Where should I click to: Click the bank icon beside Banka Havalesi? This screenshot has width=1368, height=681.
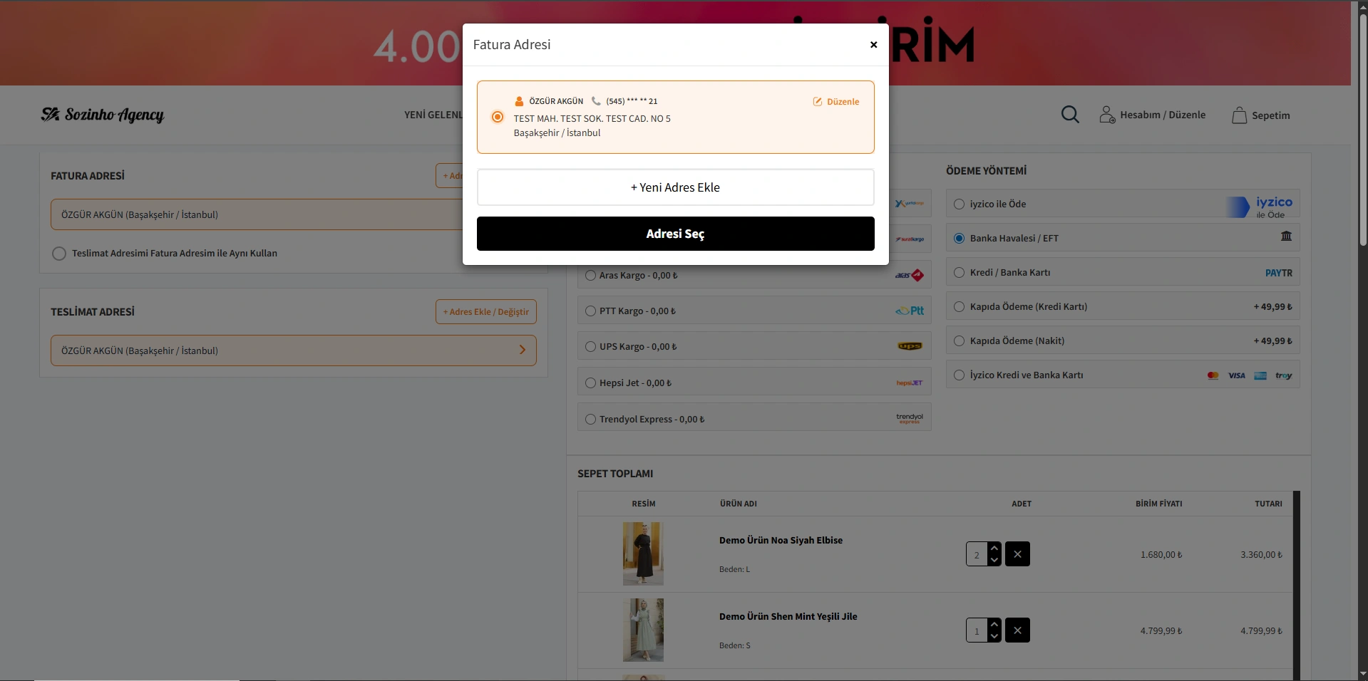tap(1286, 236)
